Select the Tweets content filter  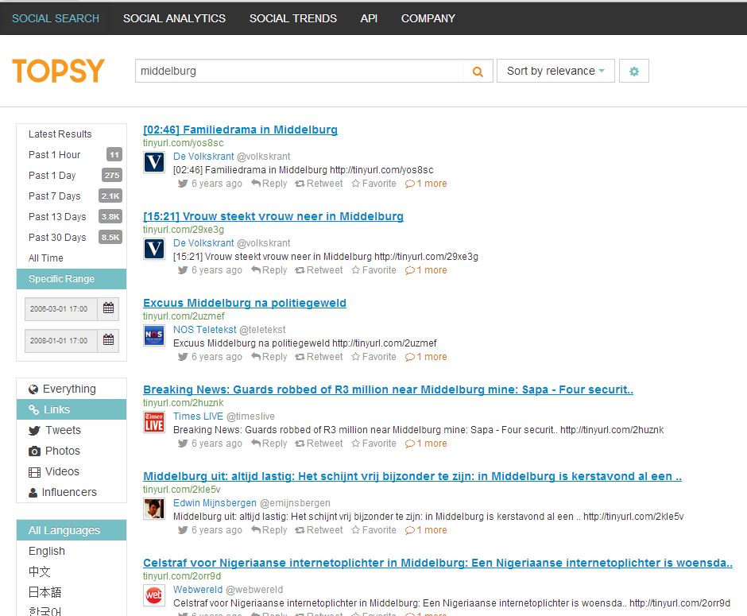click(x=72, y=430)
